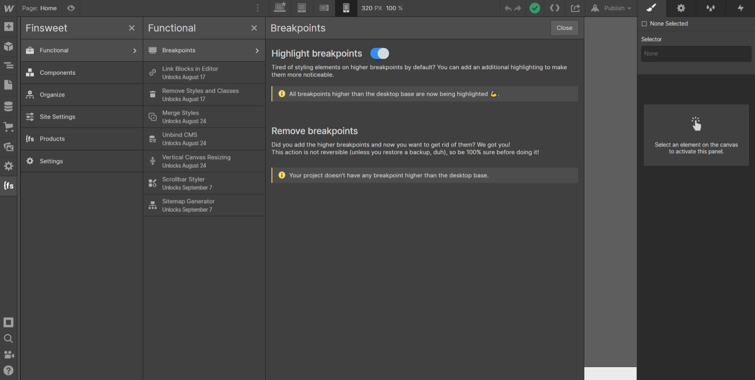The image size is (755, 380).
Task: Open the three-dot canvas options menu
Action: click(x=258, y=8)
